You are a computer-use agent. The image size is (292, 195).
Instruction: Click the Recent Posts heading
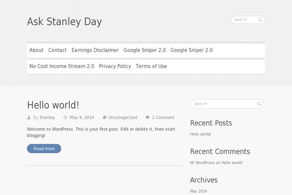pyautogui.click(x=211, y=123)
